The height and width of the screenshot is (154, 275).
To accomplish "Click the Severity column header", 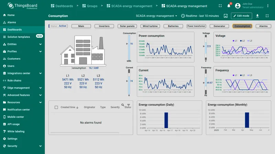I will [115, 107].
